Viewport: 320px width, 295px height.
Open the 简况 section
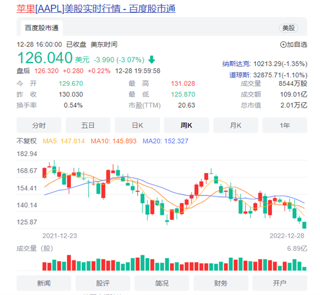[162, 283]
